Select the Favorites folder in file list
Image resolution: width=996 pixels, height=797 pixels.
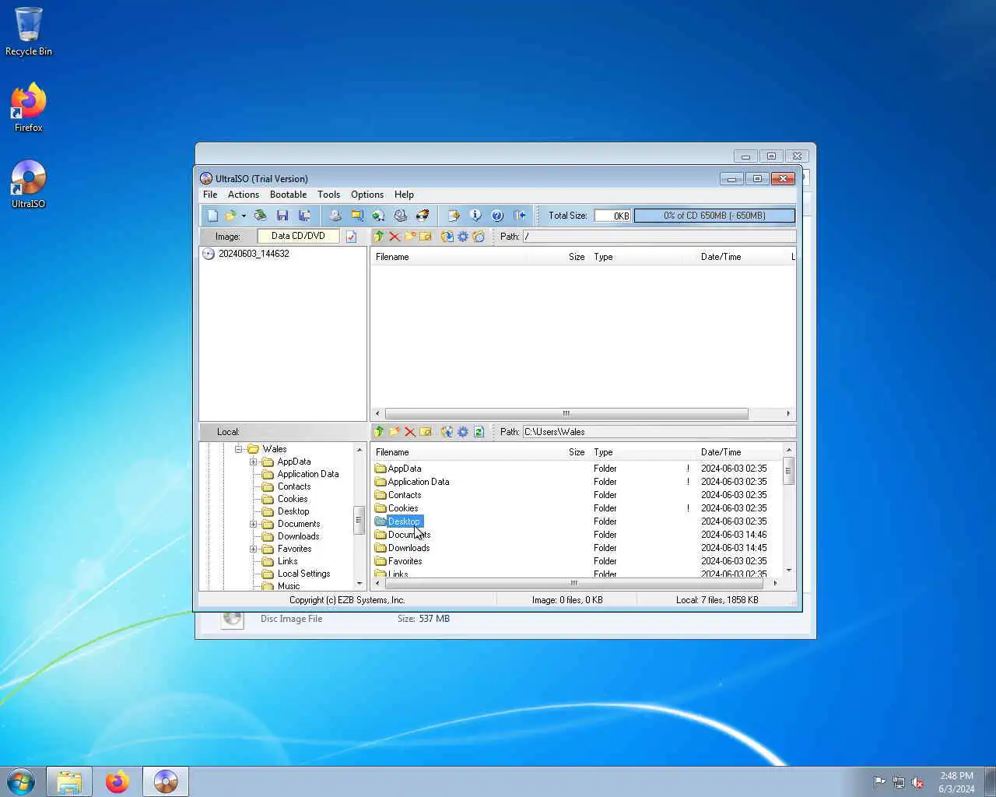pyautogui.click(x=405, y=561)
